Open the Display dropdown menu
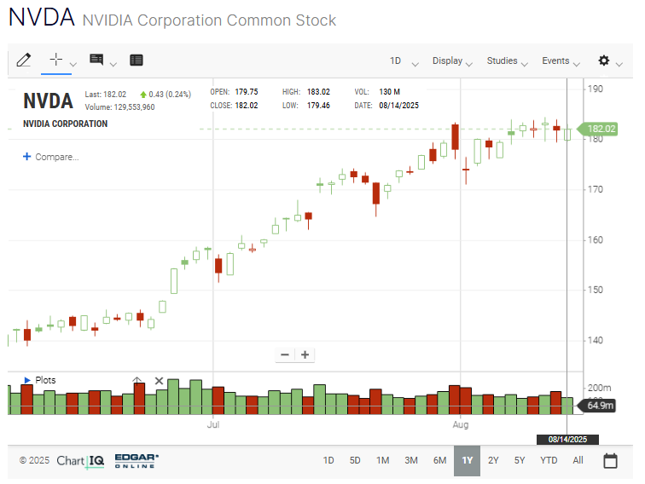645x484 pixels. click(451, 61)
